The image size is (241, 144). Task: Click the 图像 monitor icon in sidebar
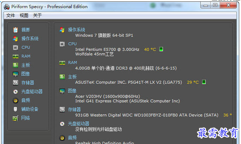point(15,74)
